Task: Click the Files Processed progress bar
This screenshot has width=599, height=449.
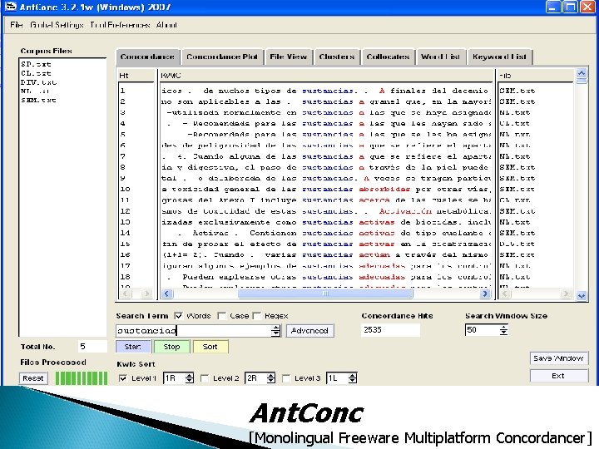Action: point(82,378)
